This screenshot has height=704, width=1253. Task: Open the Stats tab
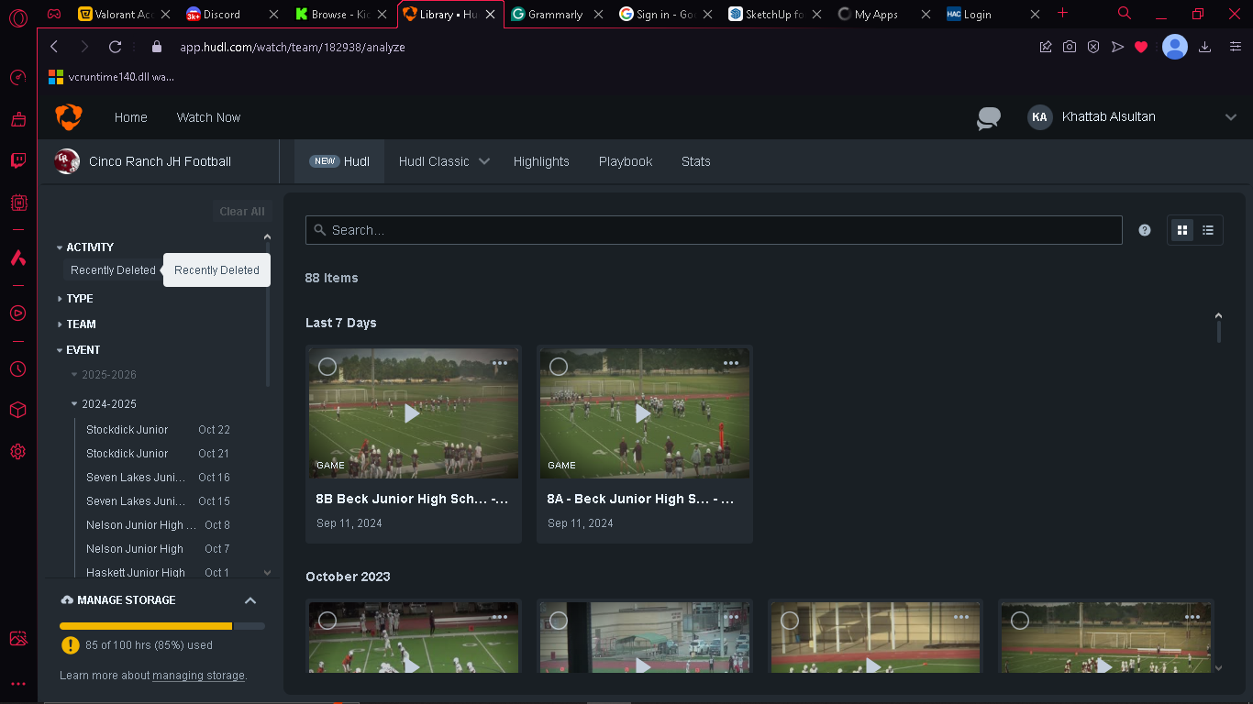point(696,161)
